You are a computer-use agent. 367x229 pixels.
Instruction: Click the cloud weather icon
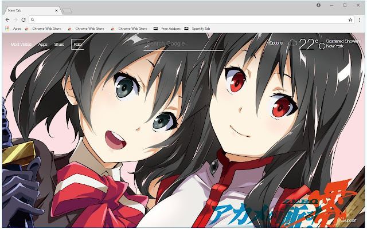coord(292,43)
